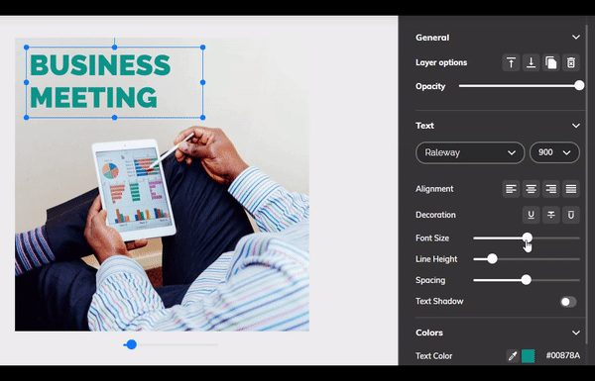
Task: Pick text color with the eyedropper
Action: coord(513,355)
